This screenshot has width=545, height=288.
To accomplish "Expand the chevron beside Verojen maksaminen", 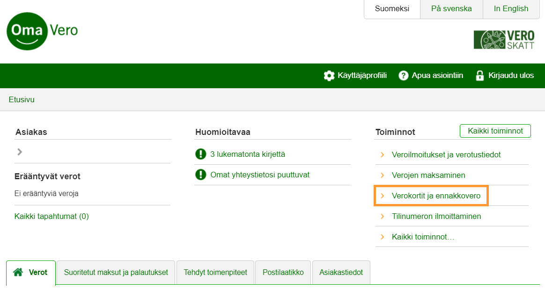I will pyautogui.click(x=383, y=176).
